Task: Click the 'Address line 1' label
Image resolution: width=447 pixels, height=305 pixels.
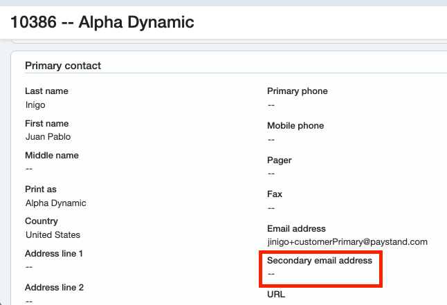Action: click(53, 253)
